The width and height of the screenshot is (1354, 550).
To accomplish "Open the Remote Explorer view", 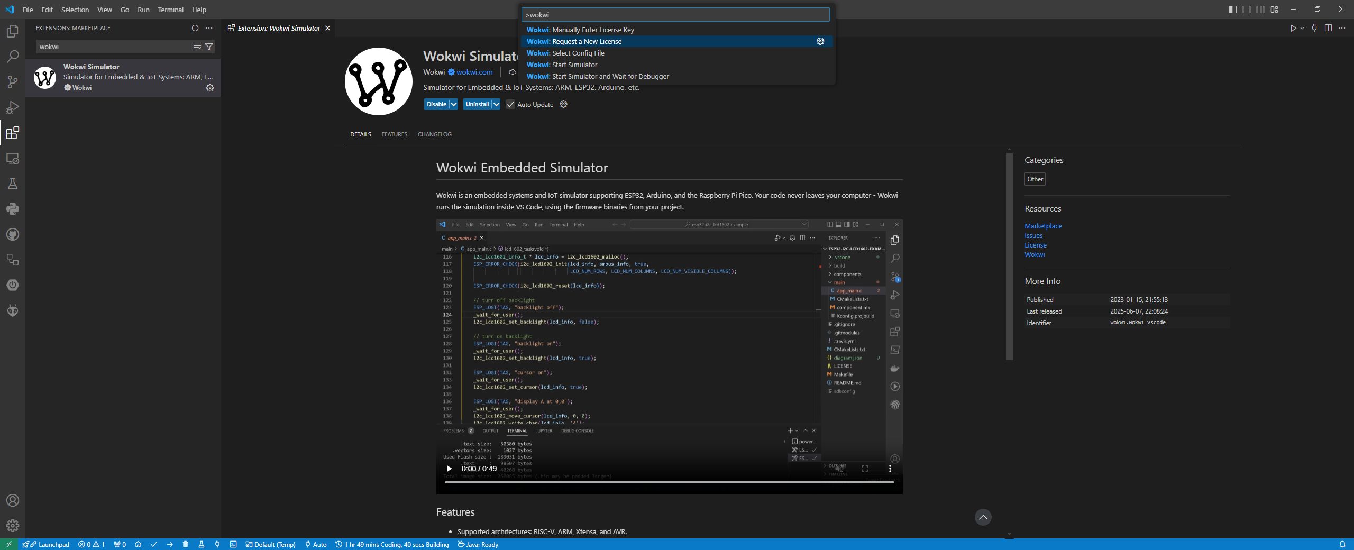I will (13, 158).
